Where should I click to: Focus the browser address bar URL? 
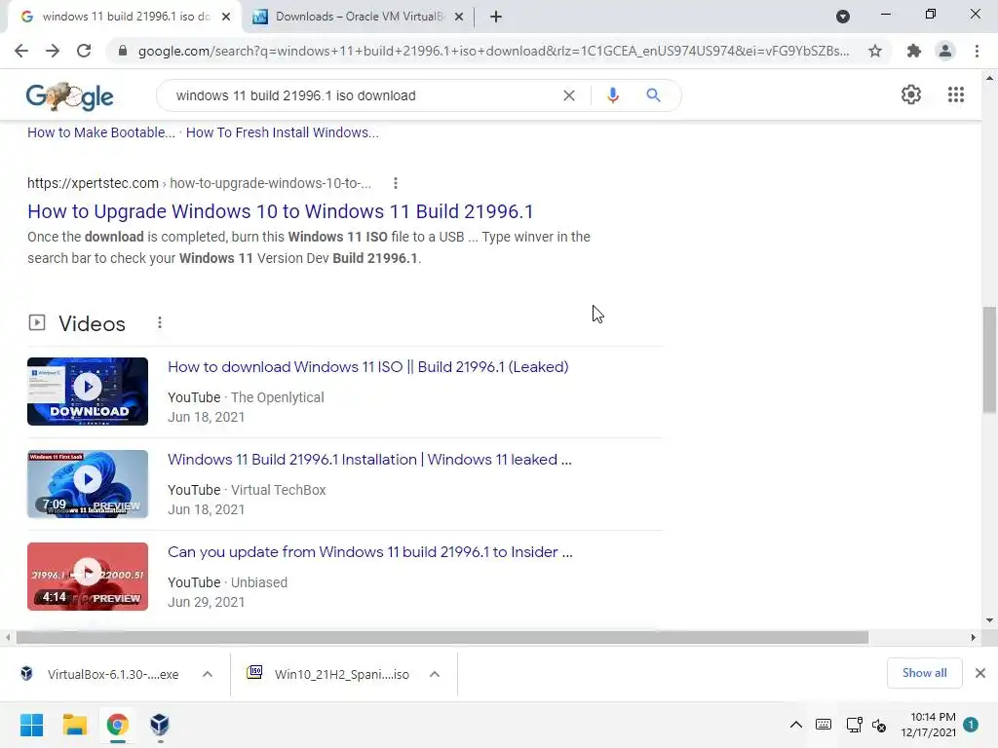tap(493, 51)
